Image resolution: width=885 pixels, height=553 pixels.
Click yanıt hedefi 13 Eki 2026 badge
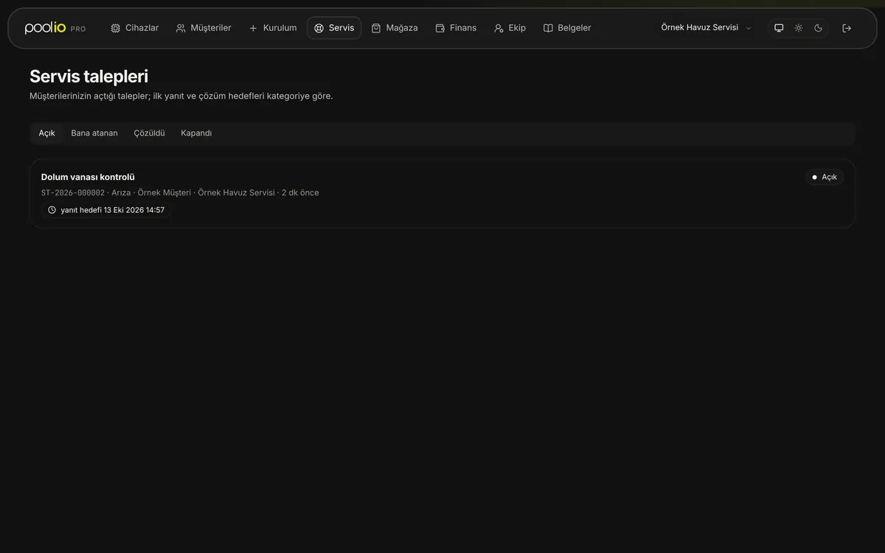[106, 210]
